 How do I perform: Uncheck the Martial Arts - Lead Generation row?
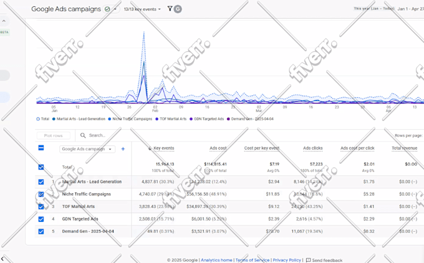tap(41, 182)
